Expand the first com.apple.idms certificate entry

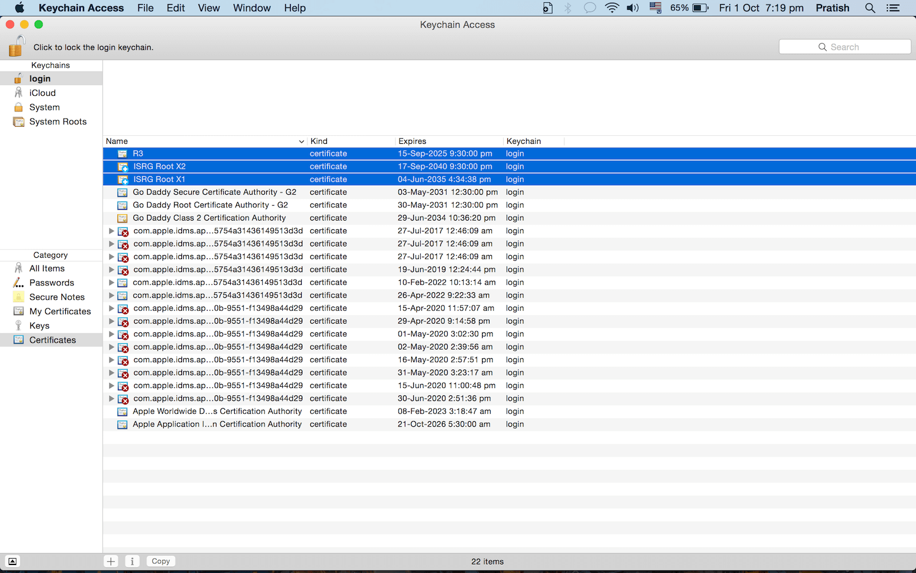[x=112, y=231]
